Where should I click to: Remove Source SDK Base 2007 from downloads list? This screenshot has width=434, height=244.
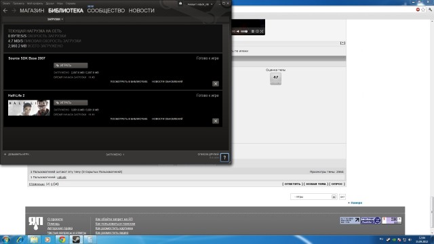tap(216, 83)
